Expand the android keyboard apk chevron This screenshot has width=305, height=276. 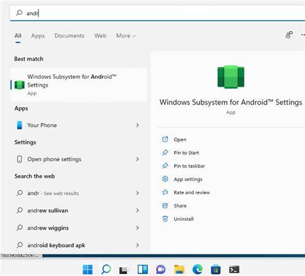tap(138, 245)
